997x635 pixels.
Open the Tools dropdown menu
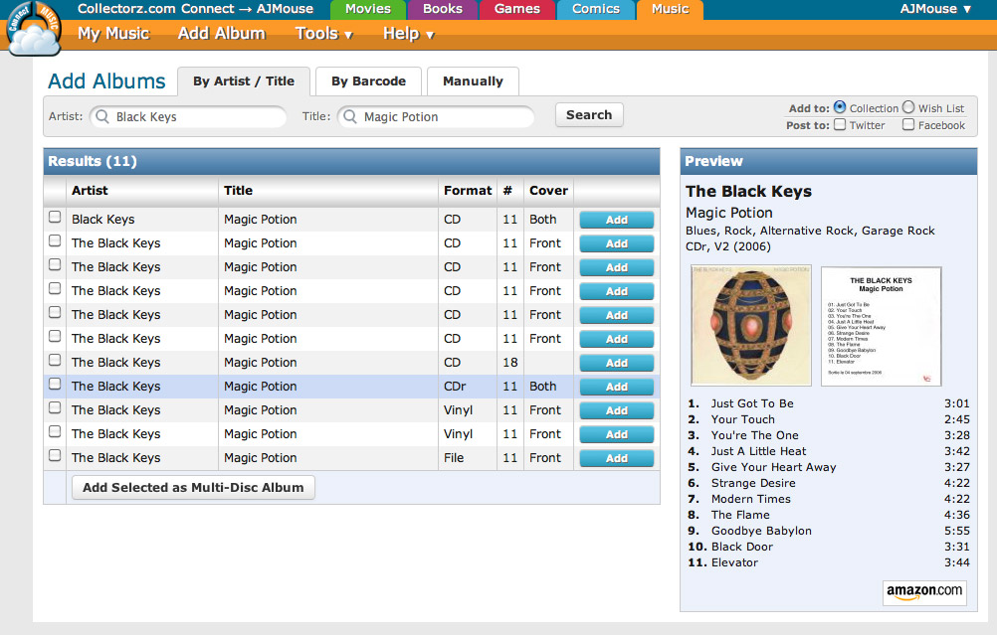(323, 34)
